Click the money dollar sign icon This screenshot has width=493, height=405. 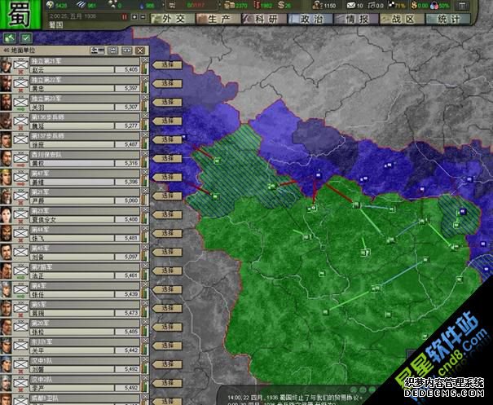pyautogui.click(x=281, y=5)
